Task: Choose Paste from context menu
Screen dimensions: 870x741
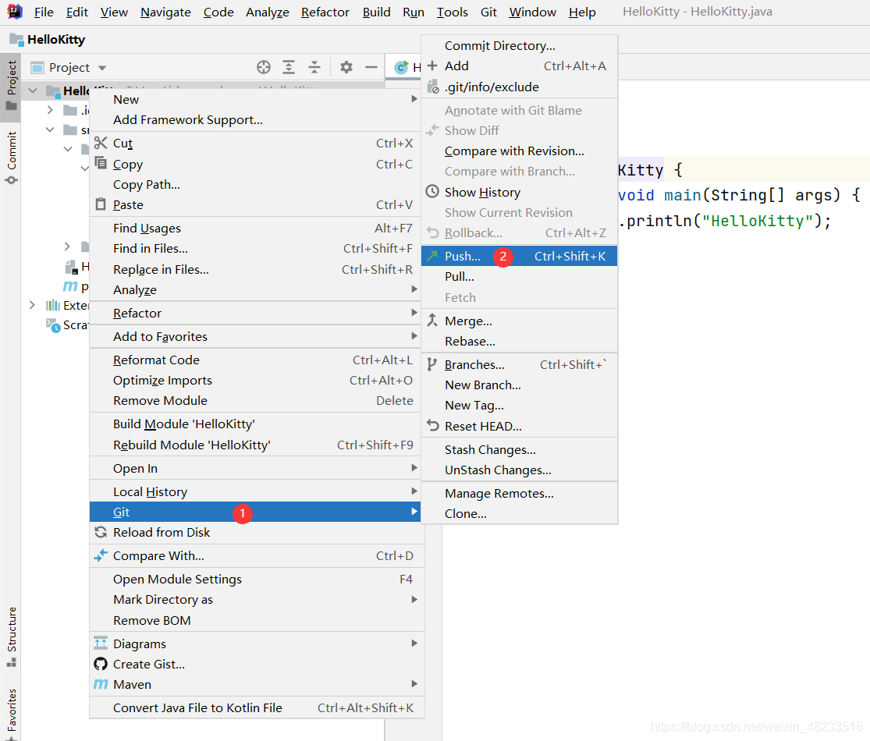Action: pos(257,204)
